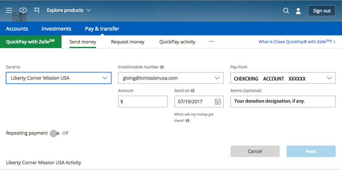Open the user profile icon
The width and height of the screenshot is (342, 170).
point(298,11)
